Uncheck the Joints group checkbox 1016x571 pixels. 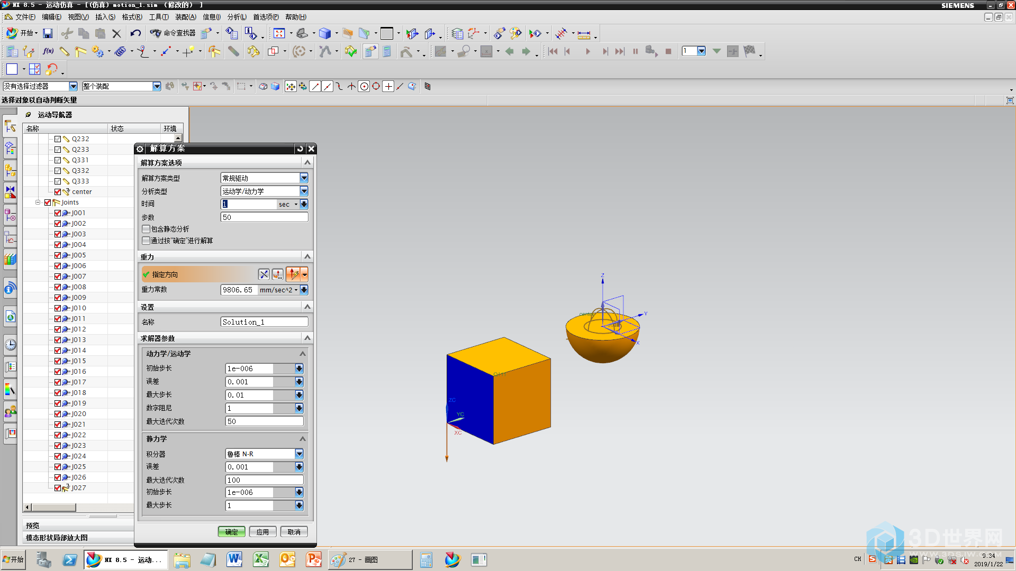tap(48, 202)
